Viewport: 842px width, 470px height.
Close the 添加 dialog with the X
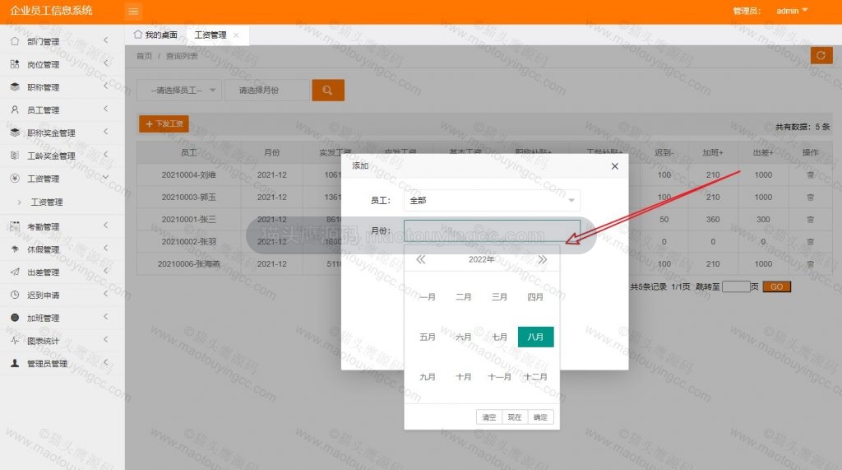point(615,166)
